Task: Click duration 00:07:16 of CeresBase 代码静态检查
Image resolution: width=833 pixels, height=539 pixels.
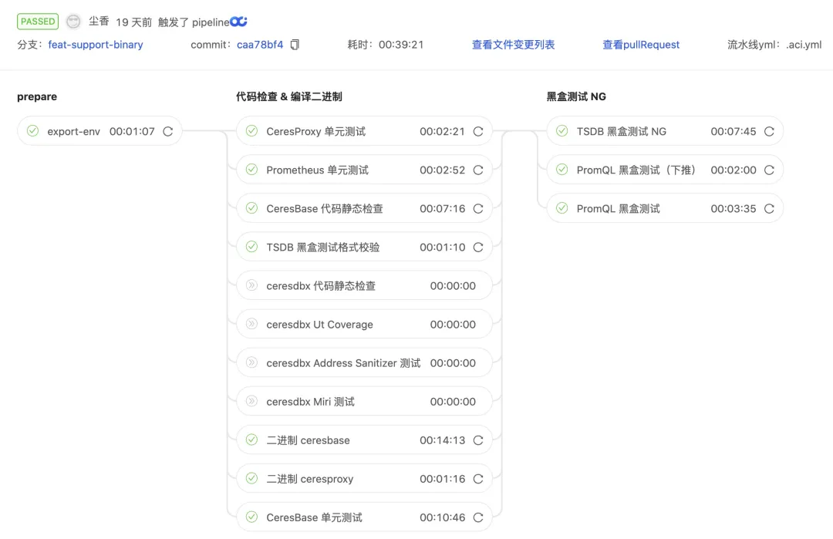Action: pyautogui.click(x=442, y=209)
